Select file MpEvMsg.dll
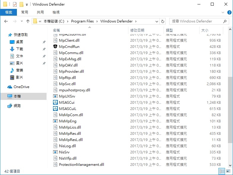This screenshot has height=175, width=233. [x=70, y=59]
